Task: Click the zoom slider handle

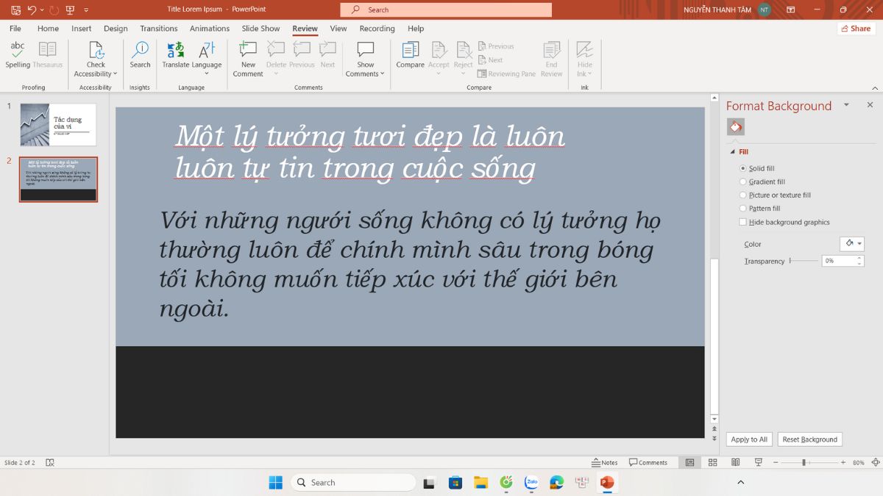Action: (x=804, y=462)
